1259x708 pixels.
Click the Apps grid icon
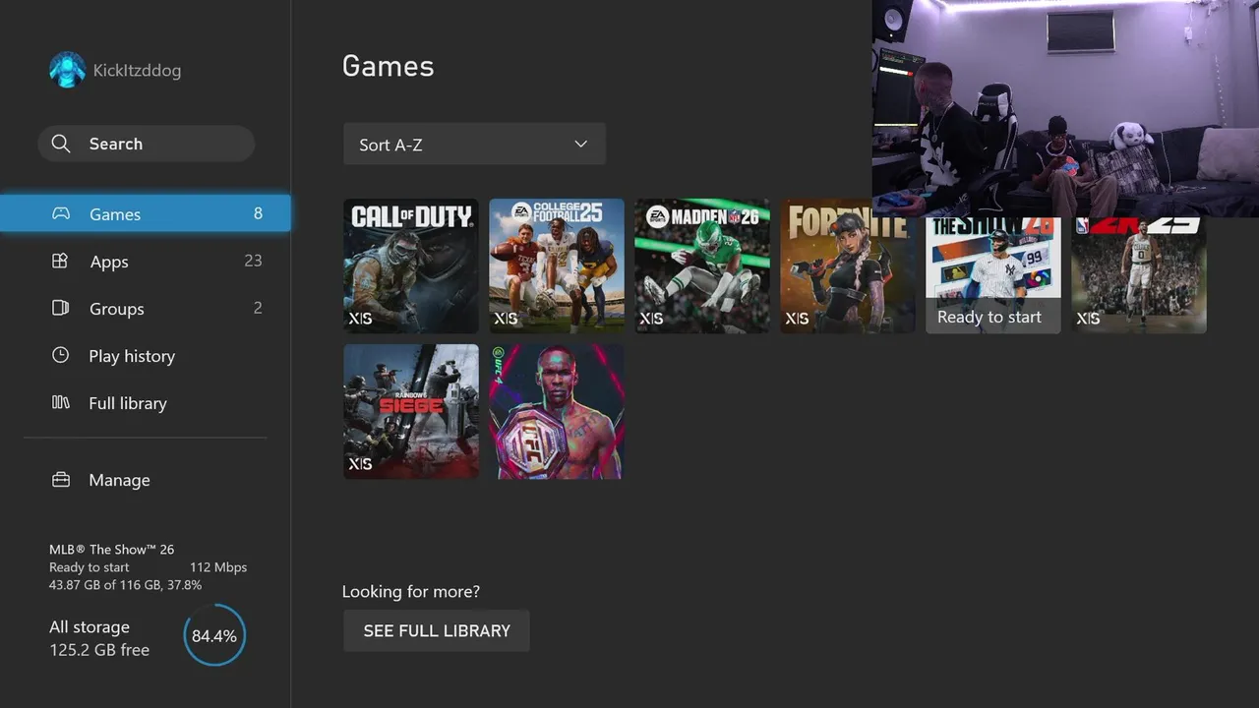coord(60,261)
